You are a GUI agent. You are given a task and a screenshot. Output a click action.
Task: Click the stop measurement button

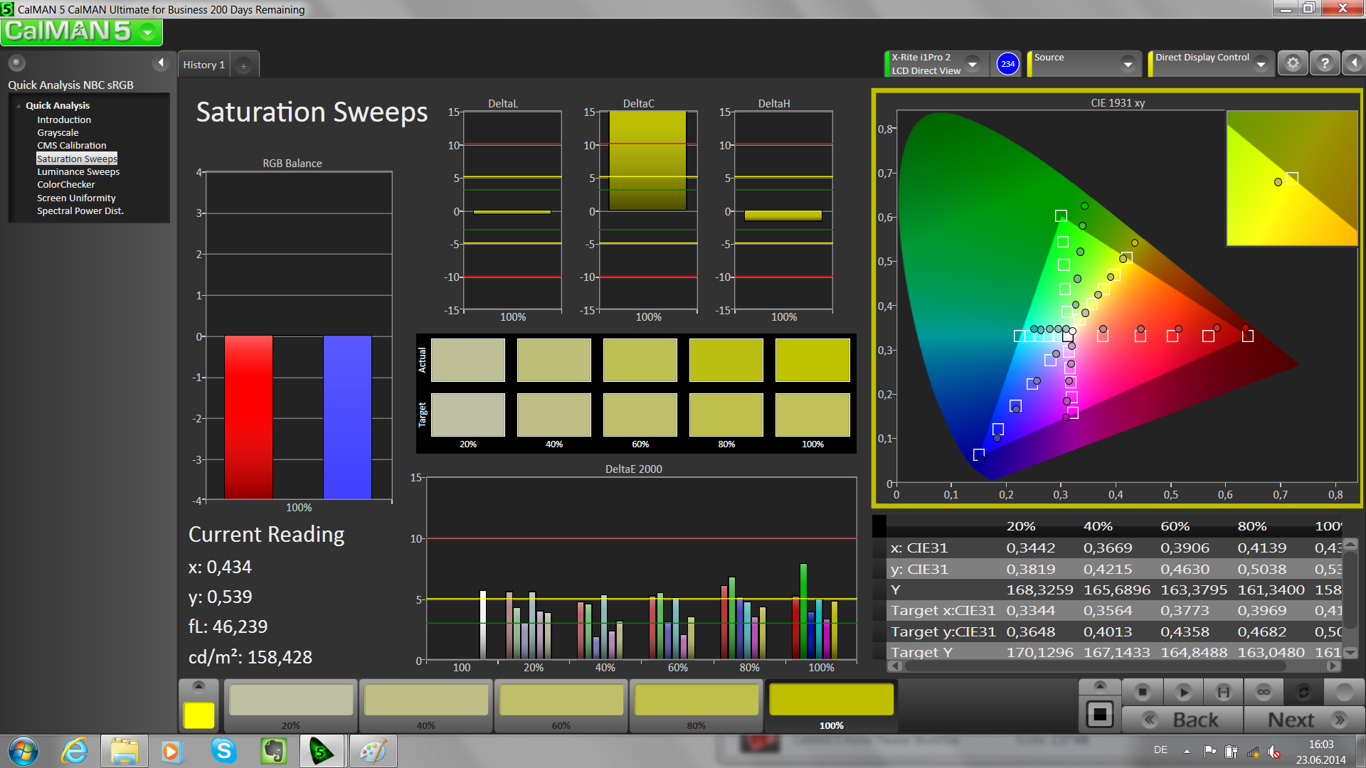coord(1143,692)
